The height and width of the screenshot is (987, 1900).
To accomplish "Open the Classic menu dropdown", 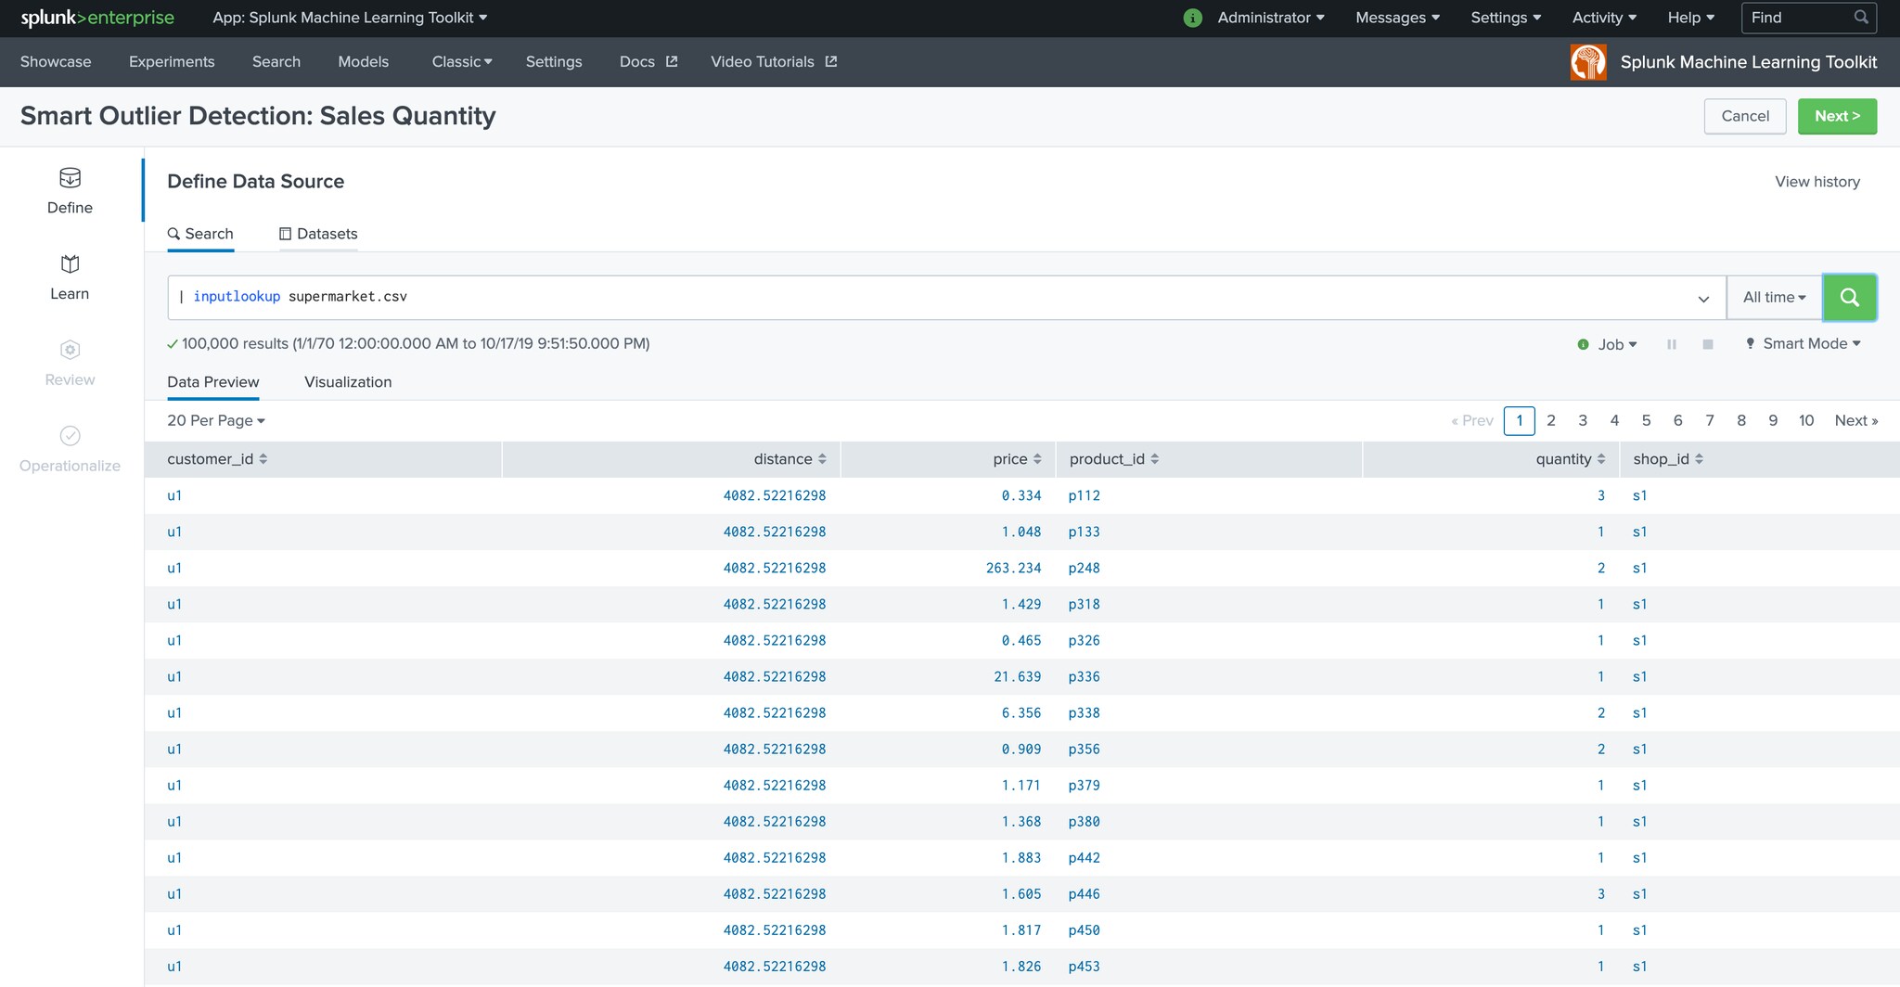I will [462, 62].
